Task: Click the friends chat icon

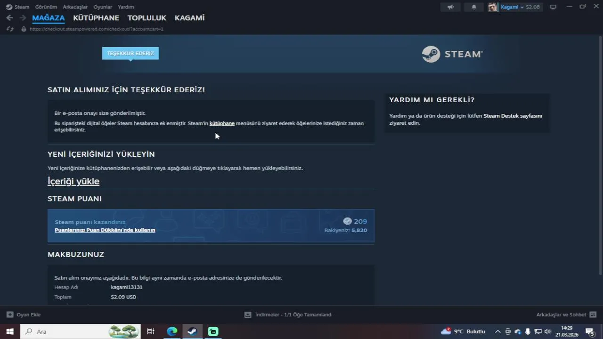Action: click(x=593, y=315)
